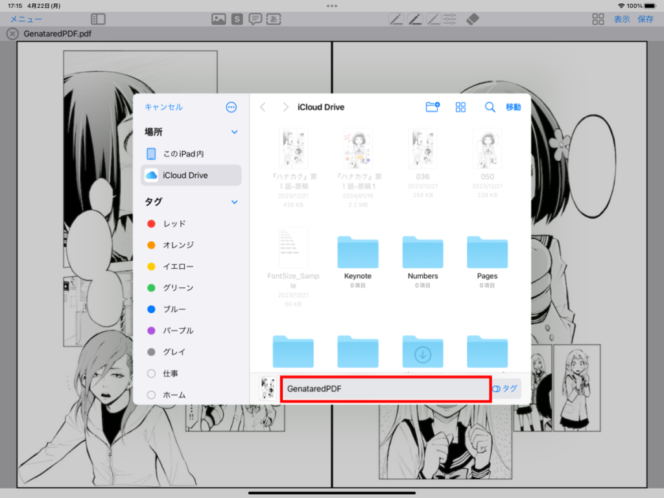Image resolution: width=664 pixels, height=498 pixels.
Task: Open the folder with download arrow
Action: [x=423, y=351]
